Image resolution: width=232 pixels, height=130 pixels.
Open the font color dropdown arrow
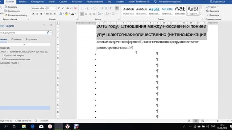[x=76, y=14]
